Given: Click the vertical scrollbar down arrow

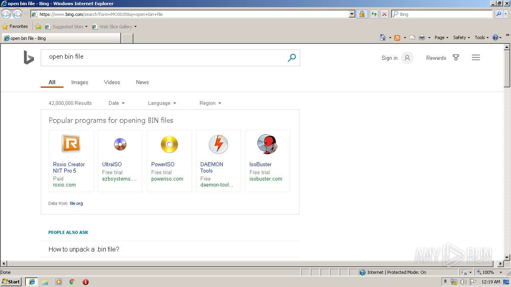Looking at the screenshot, I should 507,257.
